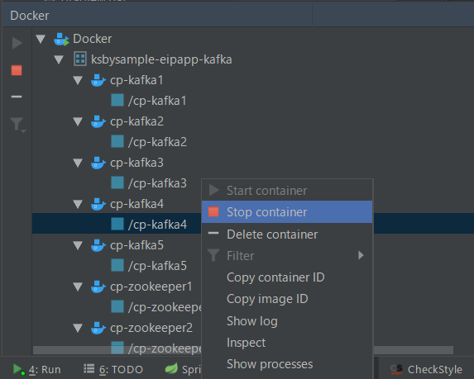474x379 pixels.
Task: Open the Filter submenu arrow
Action: [361, 255]
